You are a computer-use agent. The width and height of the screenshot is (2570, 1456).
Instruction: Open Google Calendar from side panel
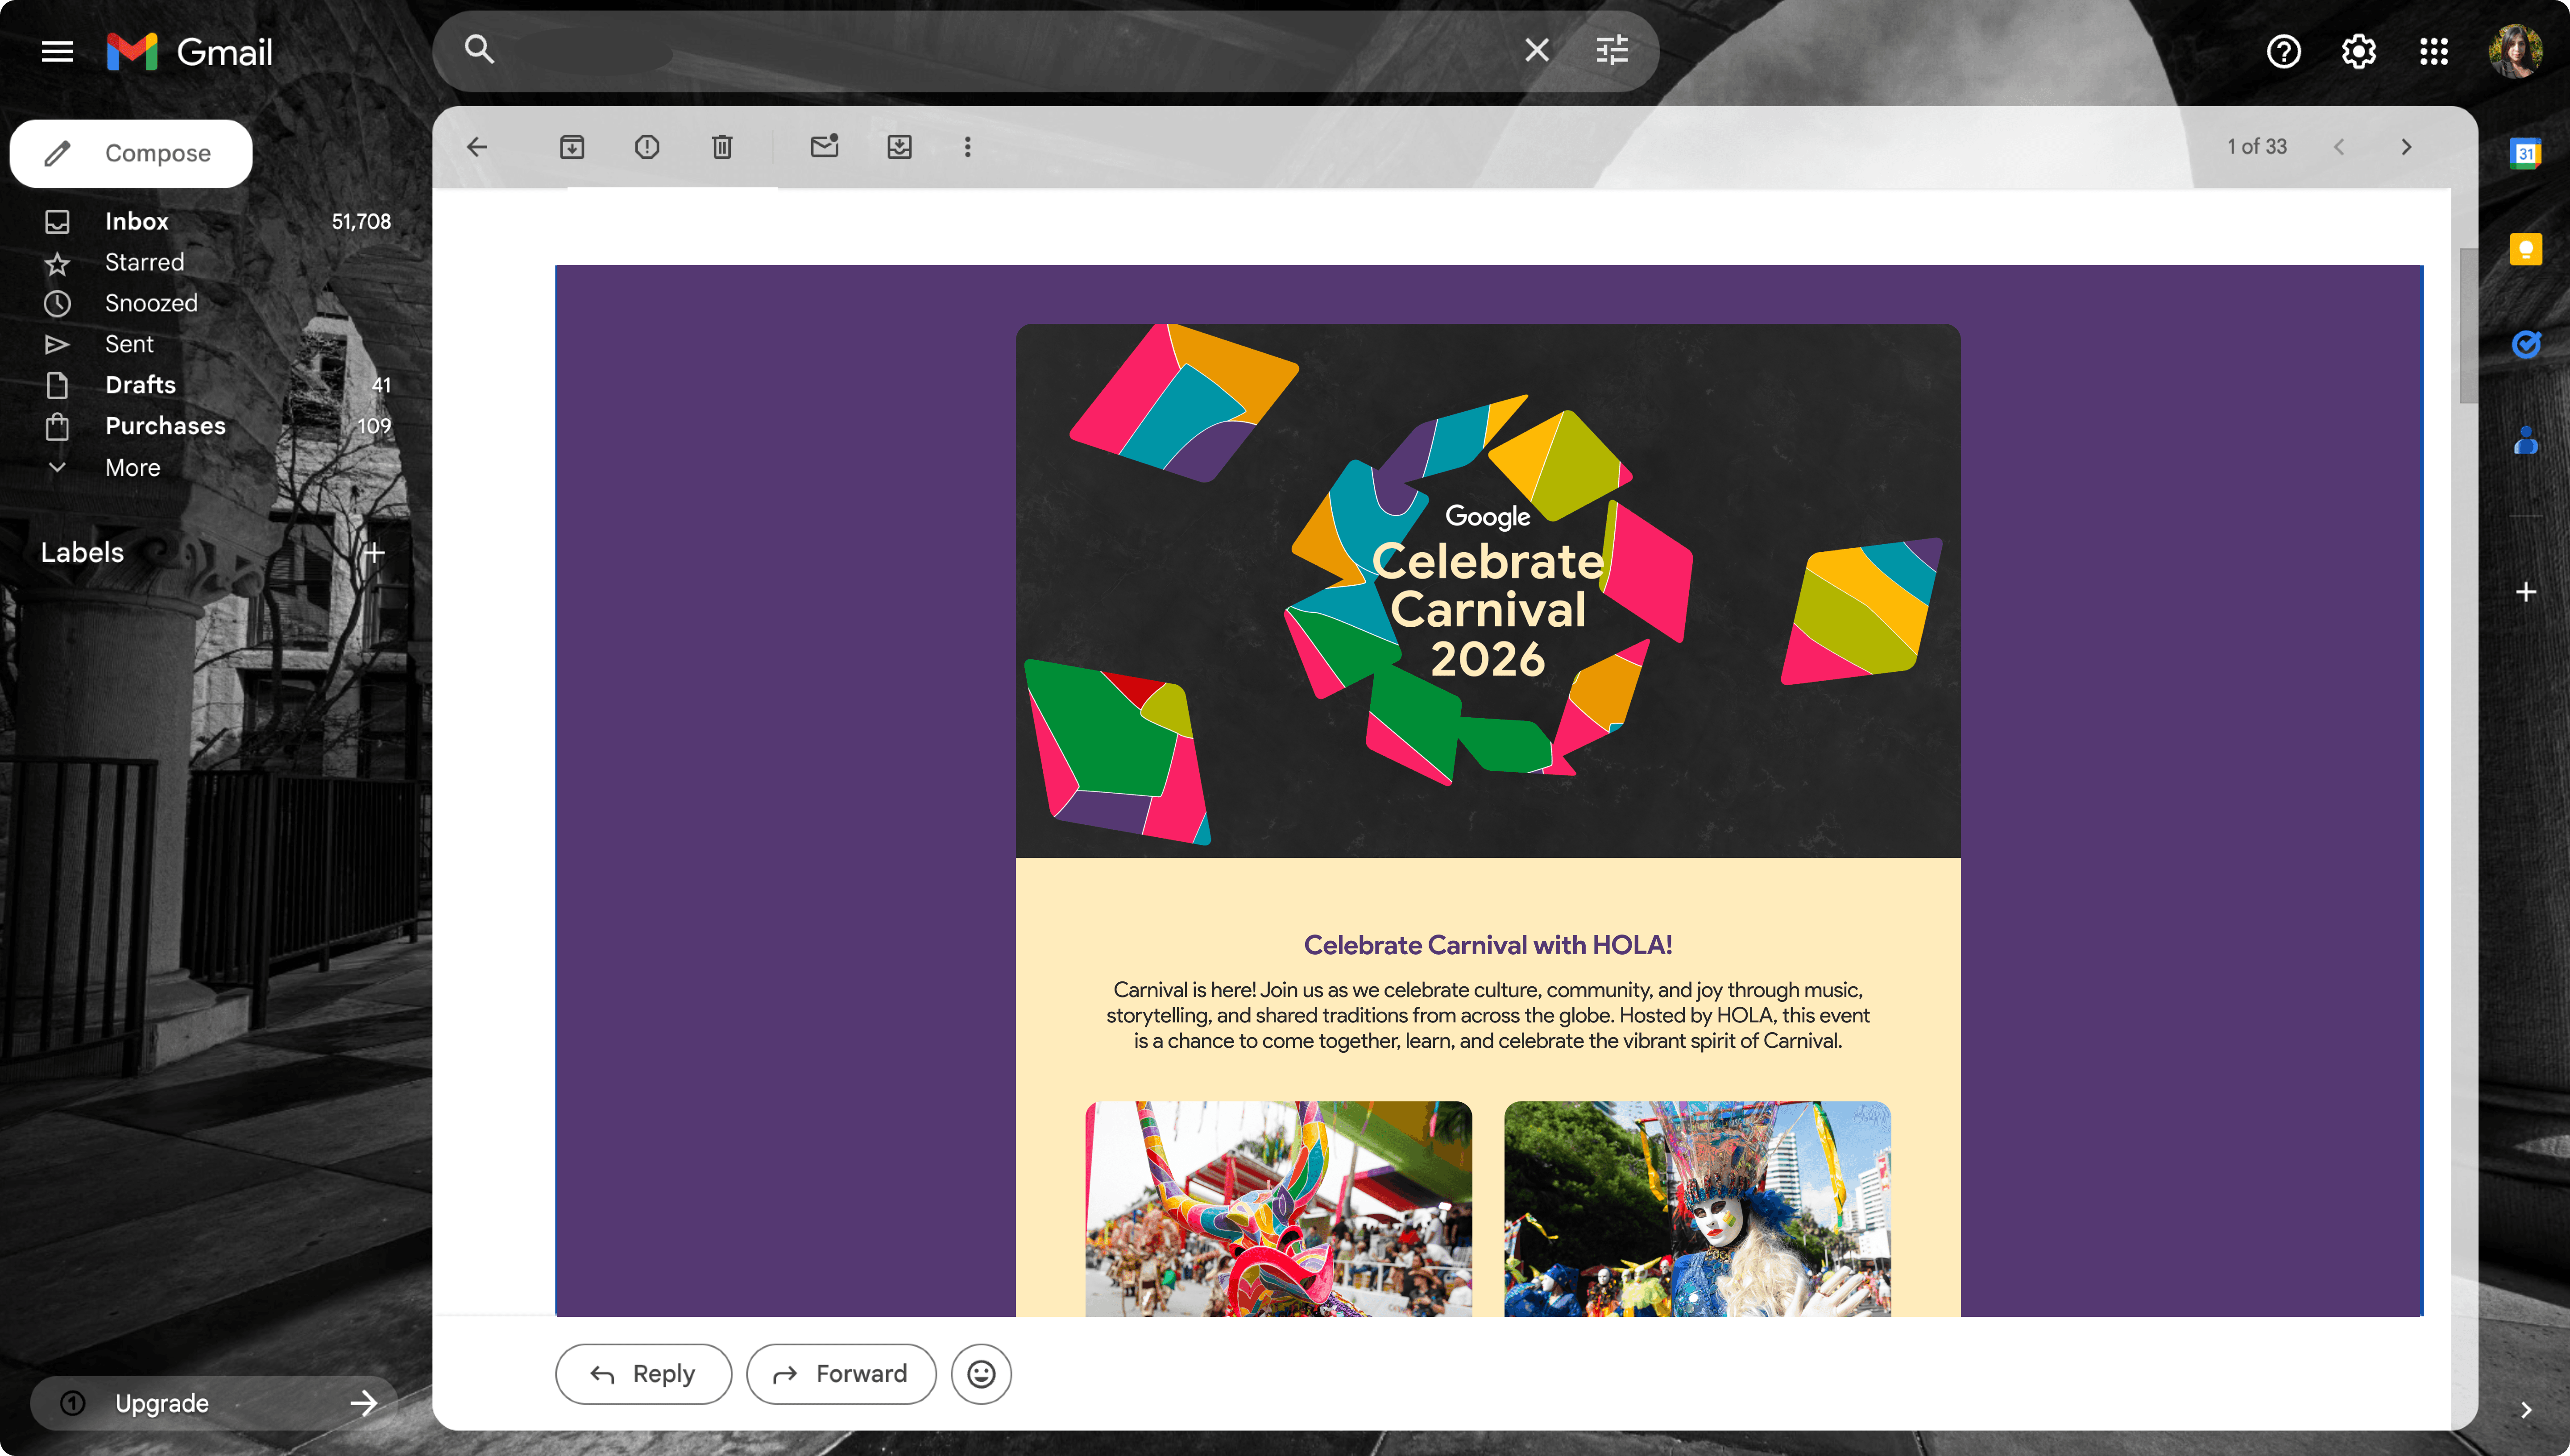click(2525, 153)
